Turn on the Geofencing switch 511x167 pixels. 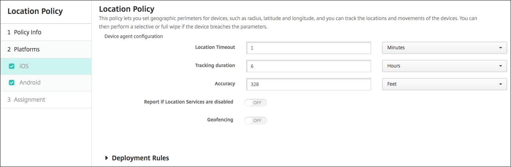pos(256,120)
